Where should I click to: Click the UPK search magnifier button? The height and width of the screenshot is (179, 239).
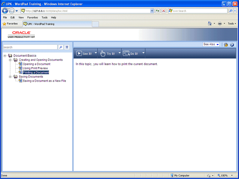60,47
